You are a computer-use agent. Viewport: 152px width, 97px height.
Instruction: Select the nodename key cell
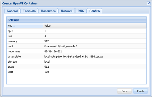(x=25, y=51)
